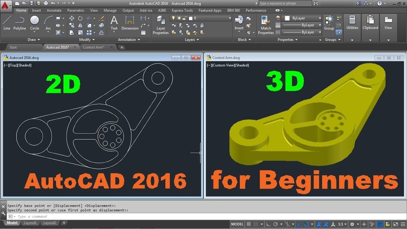Open the workspace switching gear dropdown
This screenshot has width=407, height=229.
click(x=354, y=224)
